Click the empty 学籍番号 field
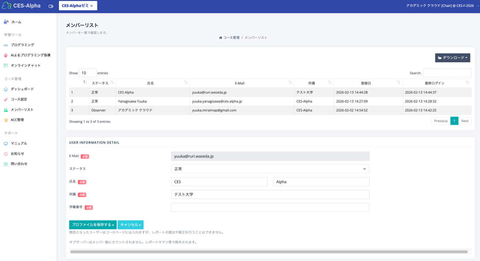Viewport: 480px width, 261px height. click(x=270, y=207)
